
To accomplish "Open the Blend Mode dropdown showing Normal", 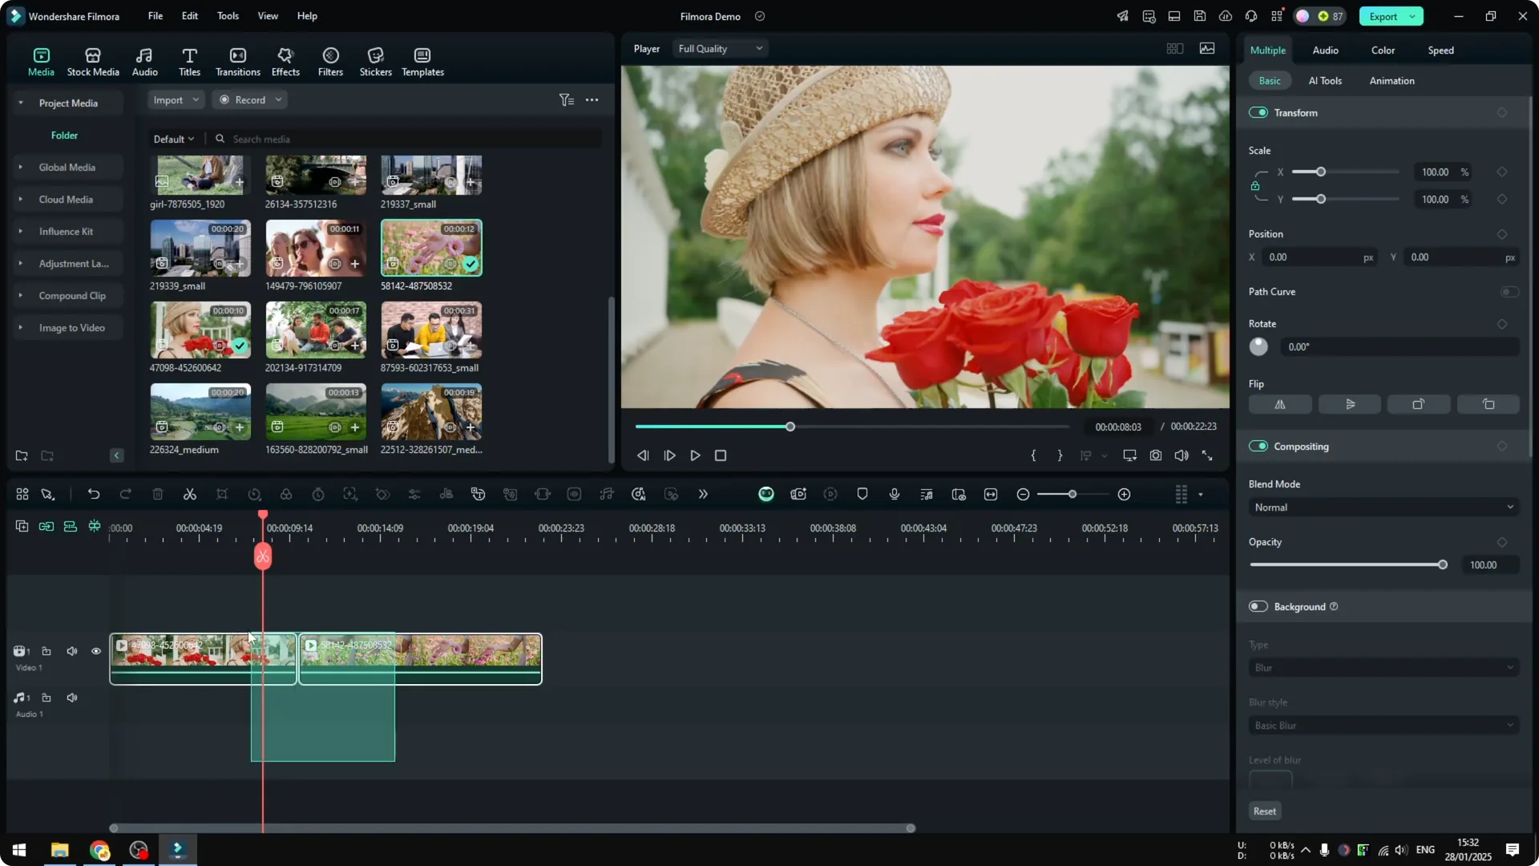I will point(1383,507).
